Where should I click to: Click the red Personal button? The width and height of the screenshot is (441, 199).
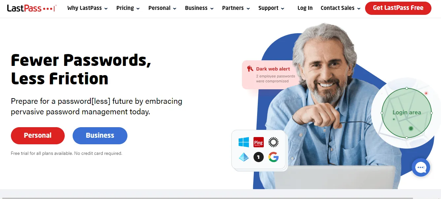[38, 136]
